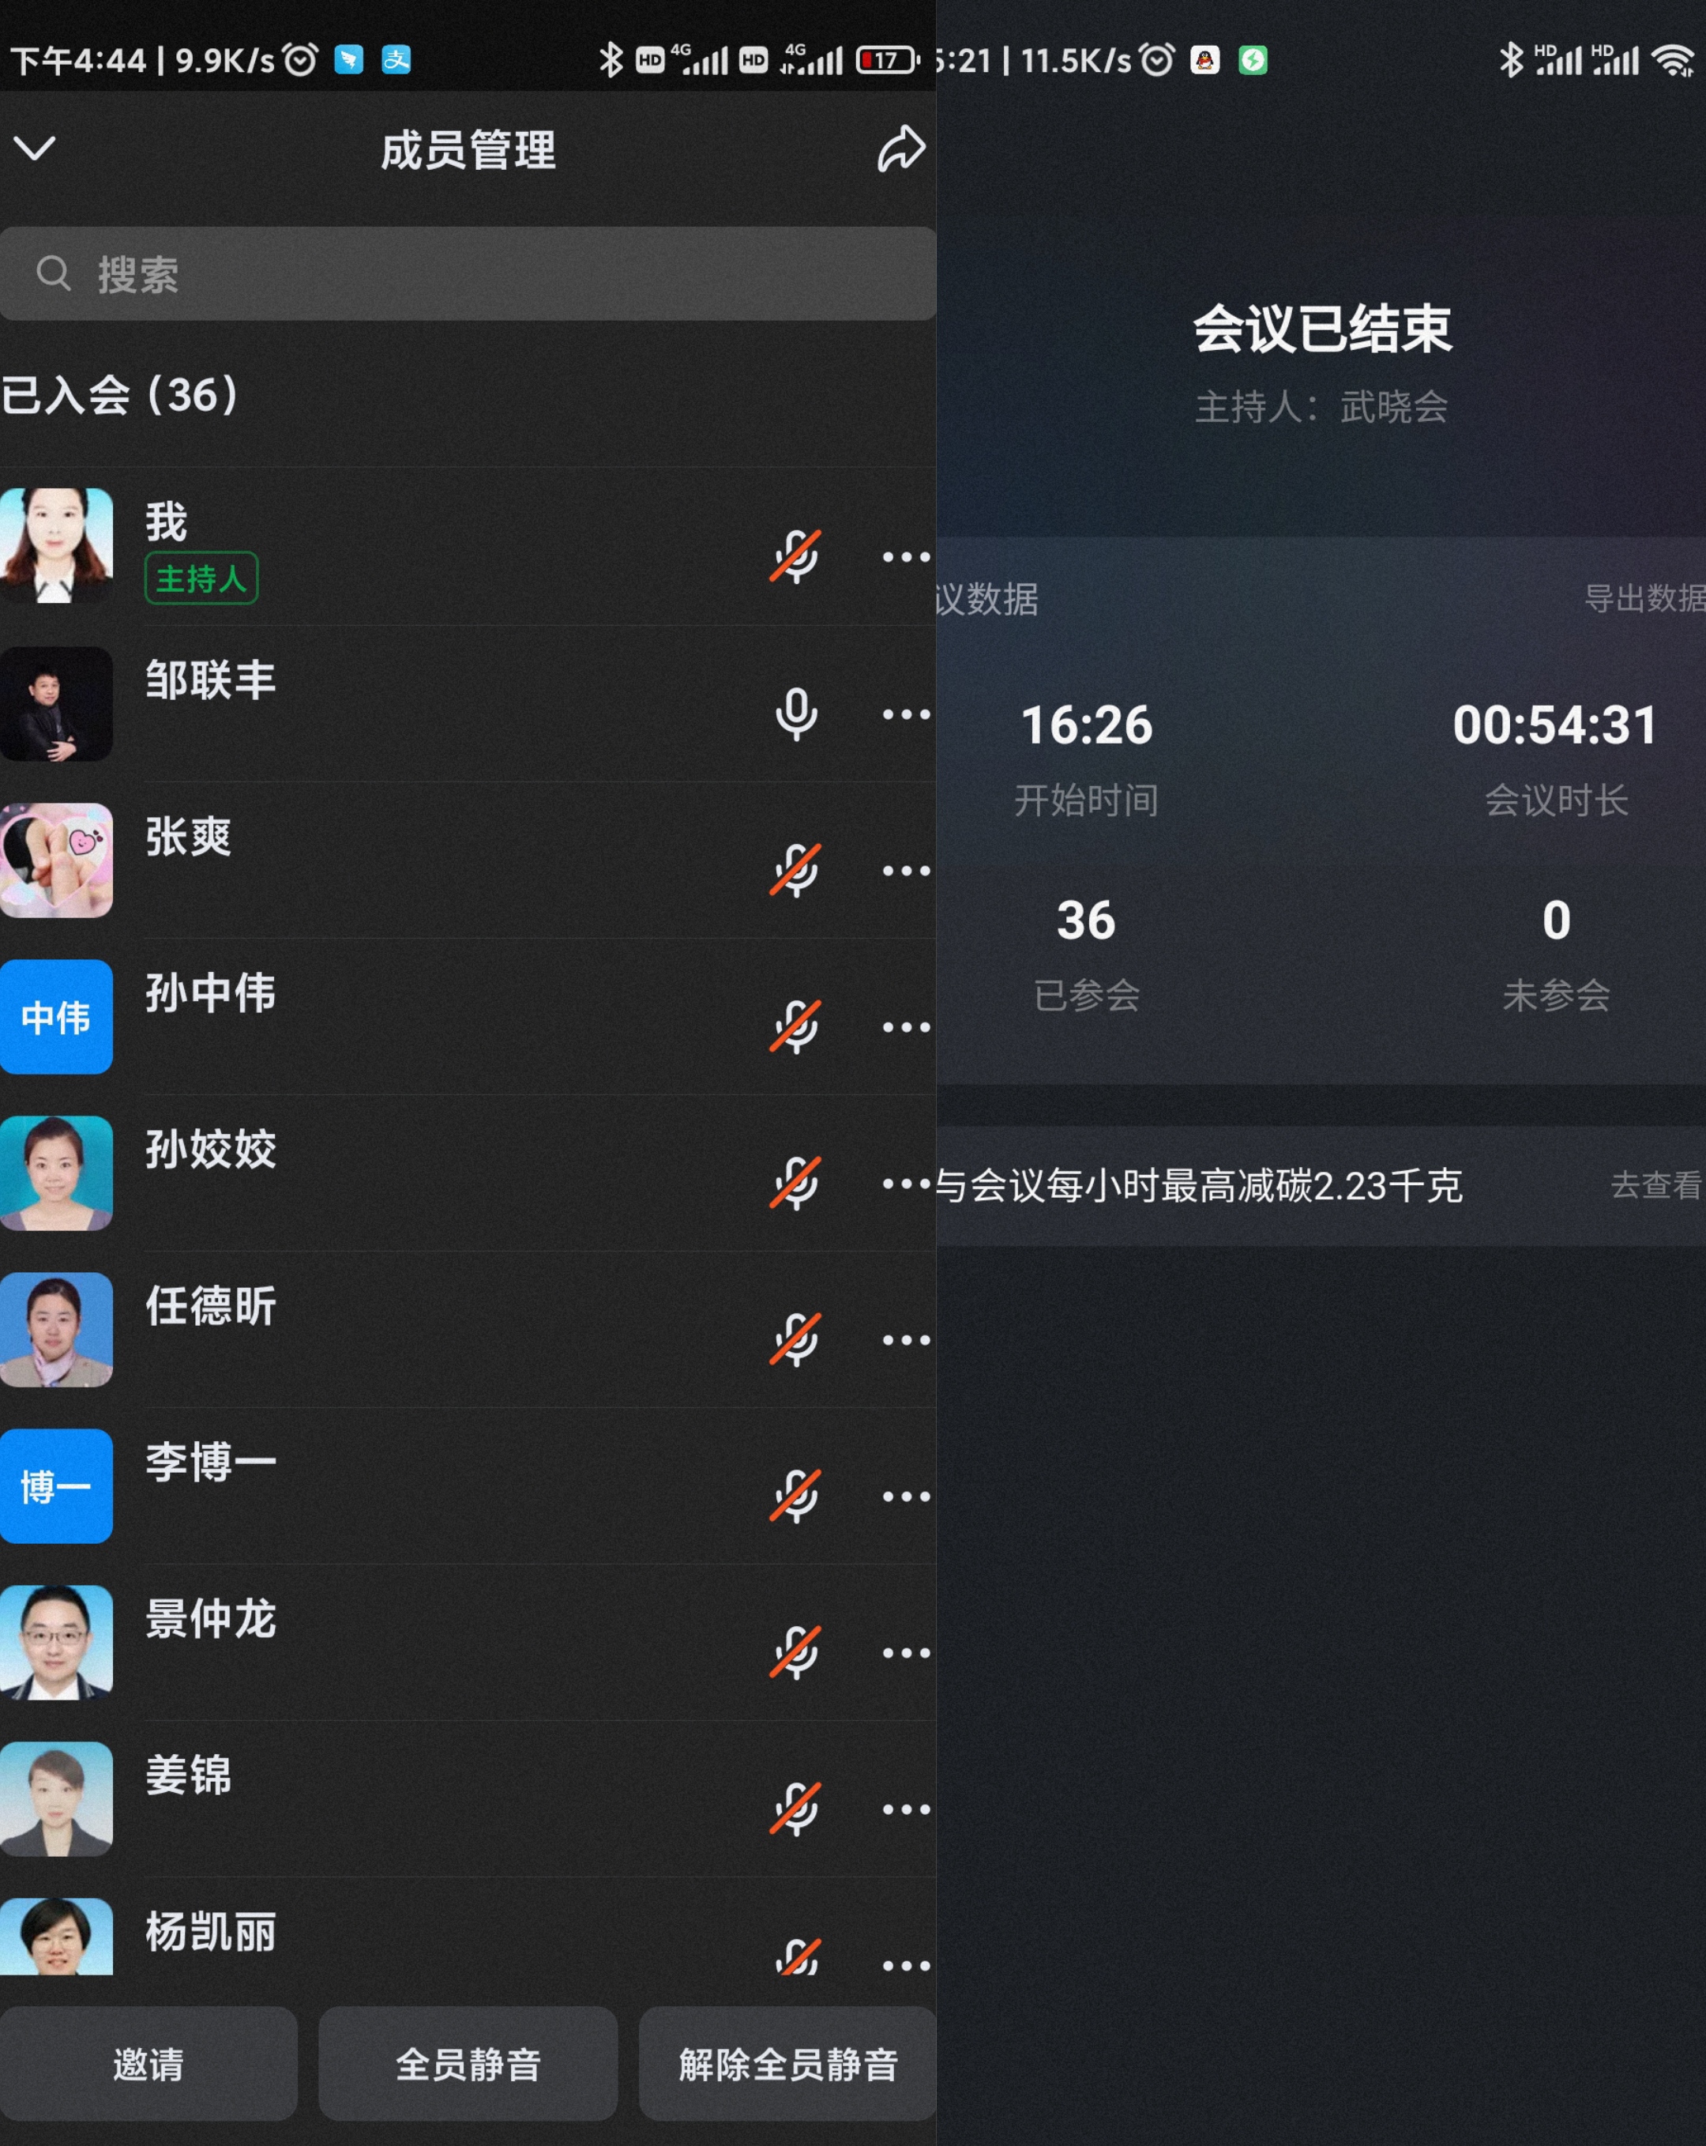Tap 邹联丰's avatar thumbnail
Viewport: 1706px width, 2146px height.
click(56, 704)
